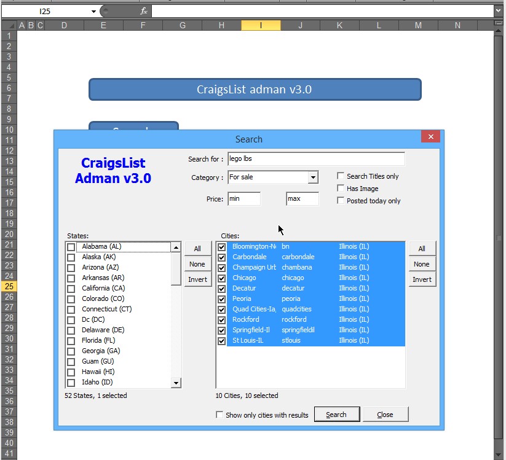Click CraigsList adman v3.0 banner button
This screenshot has width=506, height=460.
pos(255,90)
